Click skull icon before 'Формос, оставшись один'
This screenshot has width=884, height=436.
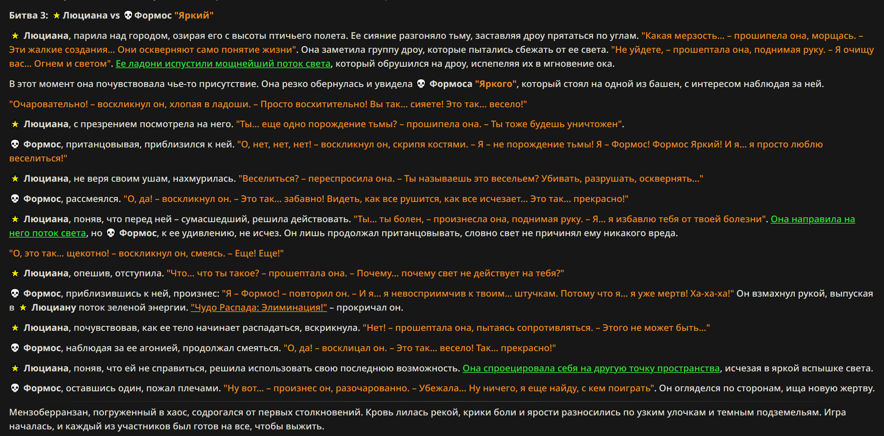point(15,388)
